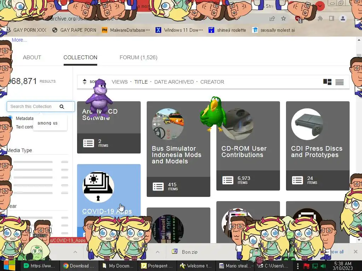
Task: Expand options chevron left of Bon.zip
Action: click(158, 252)
